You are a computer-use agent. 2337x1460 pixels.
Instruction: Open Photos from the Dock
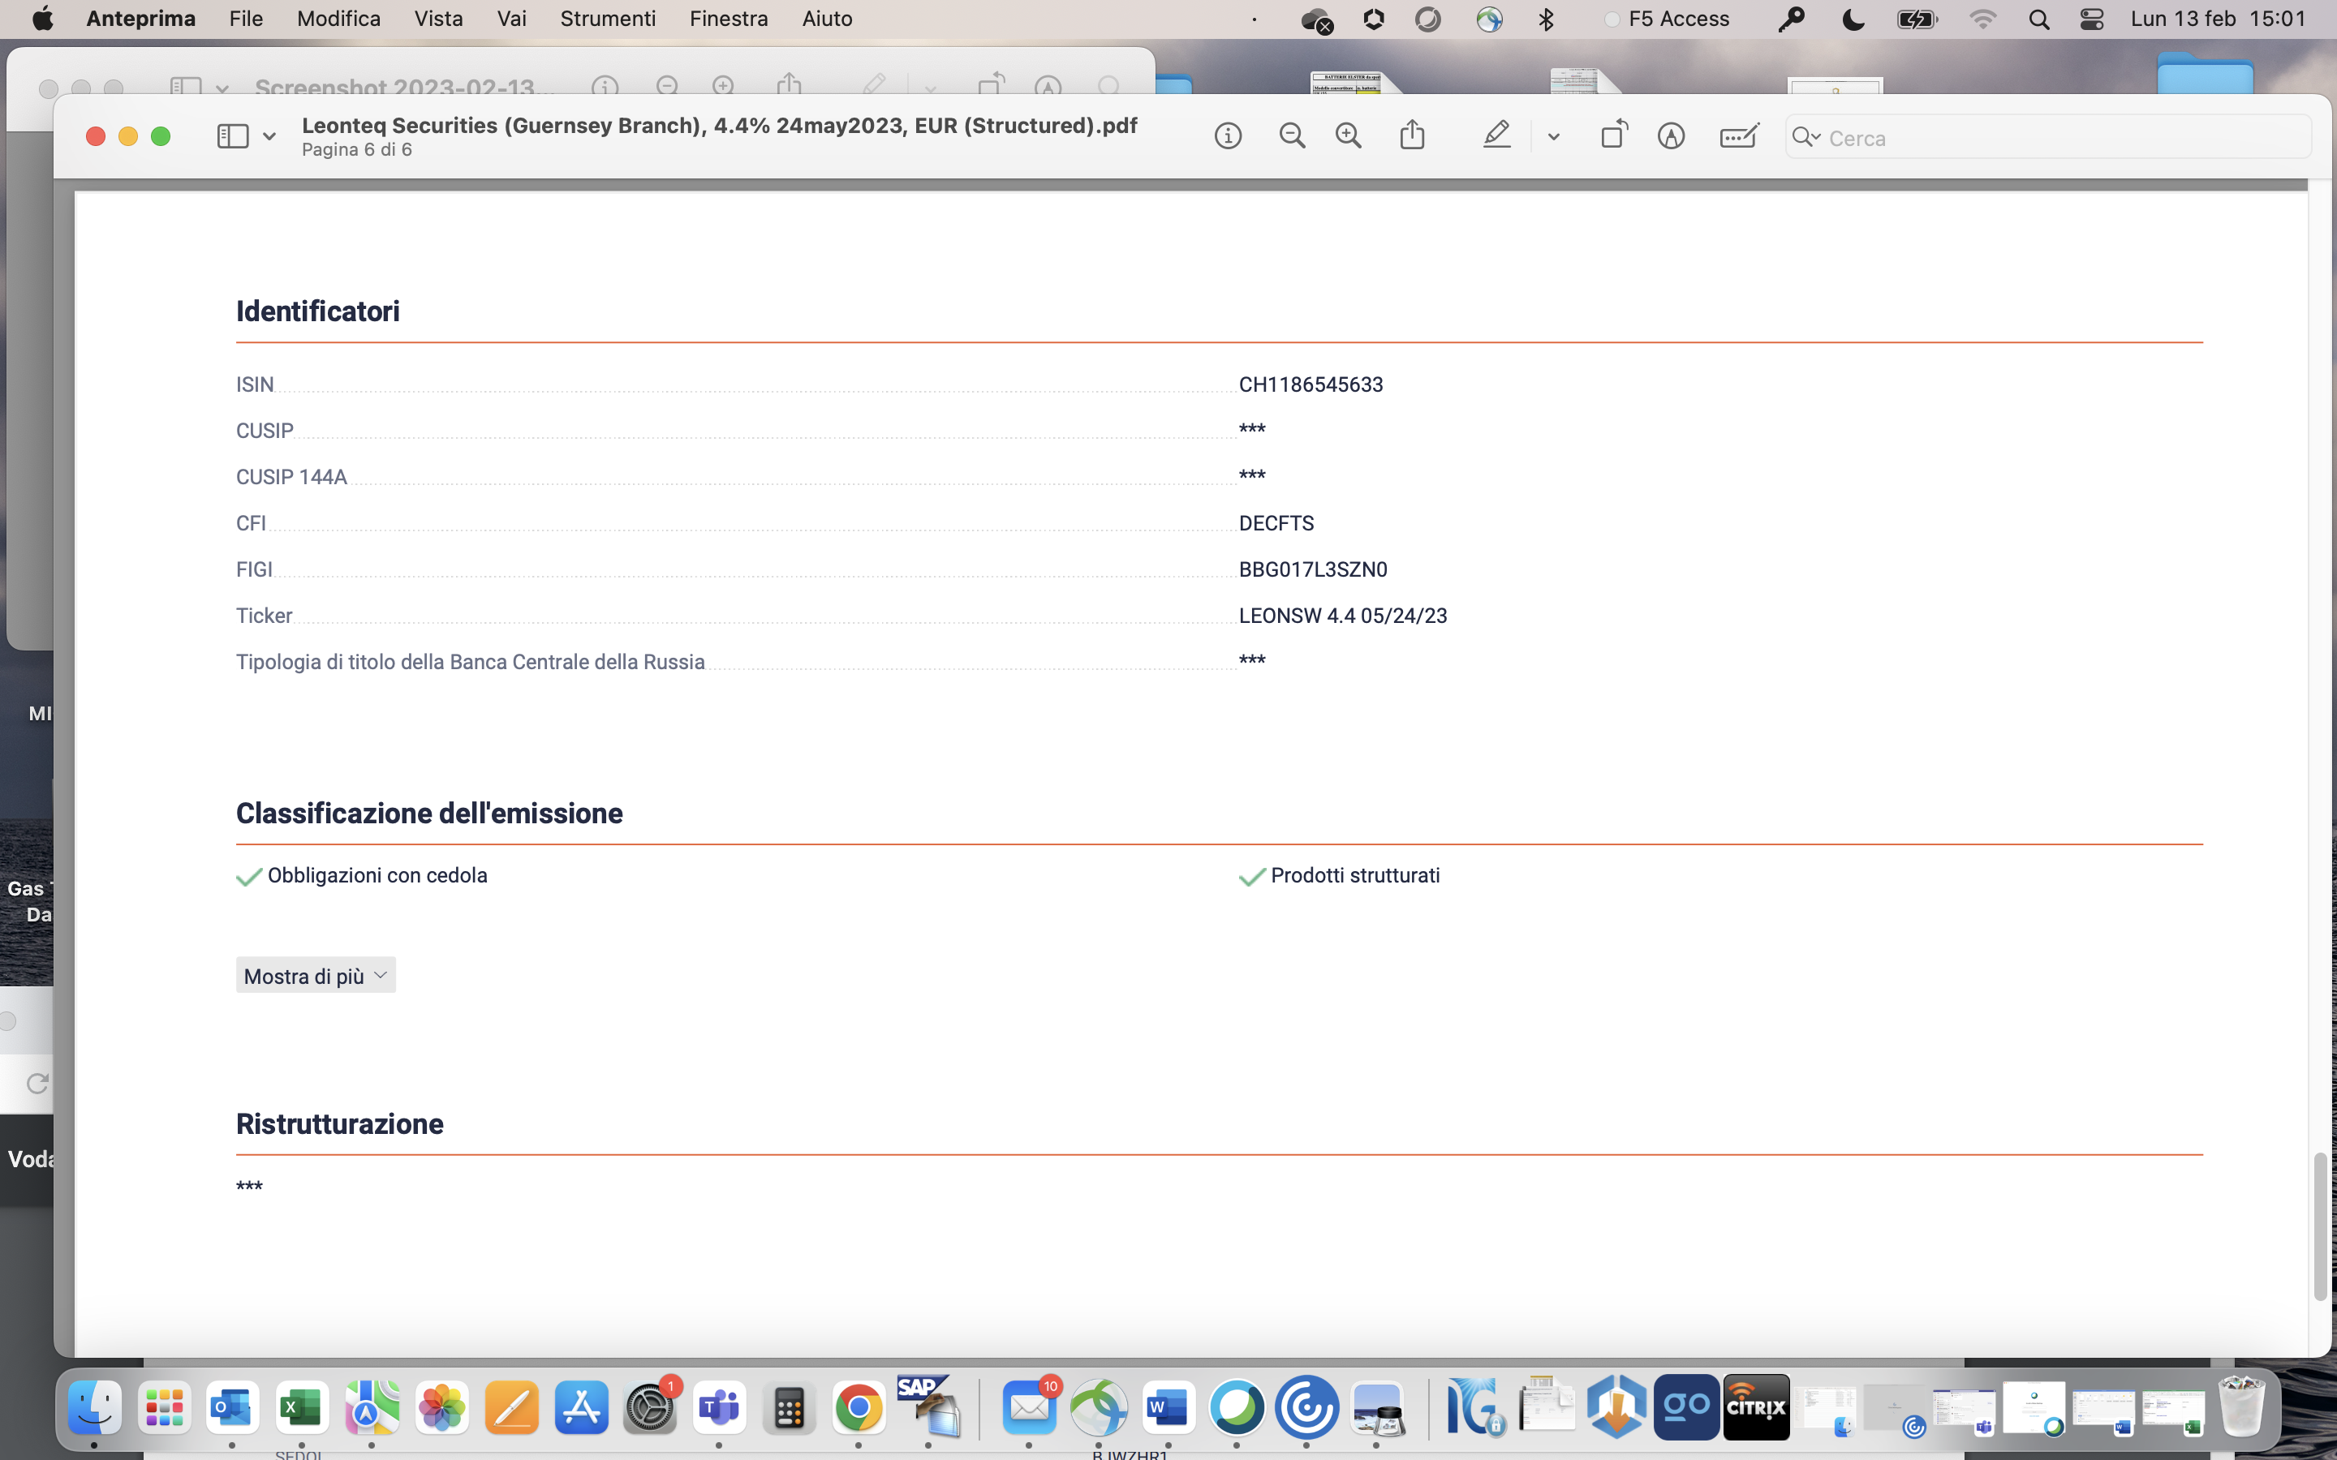pos(441,1408)
